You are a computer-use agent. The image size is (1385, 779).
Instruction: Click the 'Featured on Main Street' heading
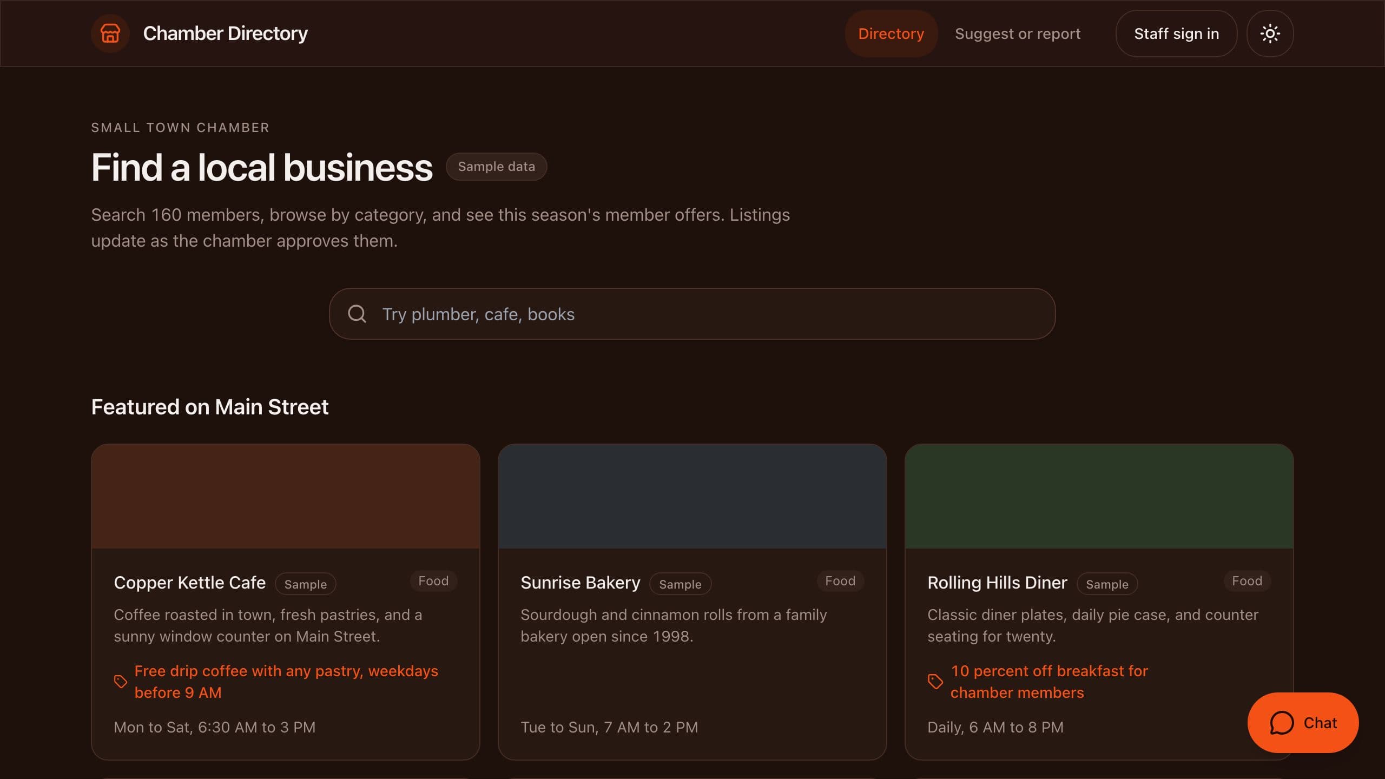[x=210, y=407]
